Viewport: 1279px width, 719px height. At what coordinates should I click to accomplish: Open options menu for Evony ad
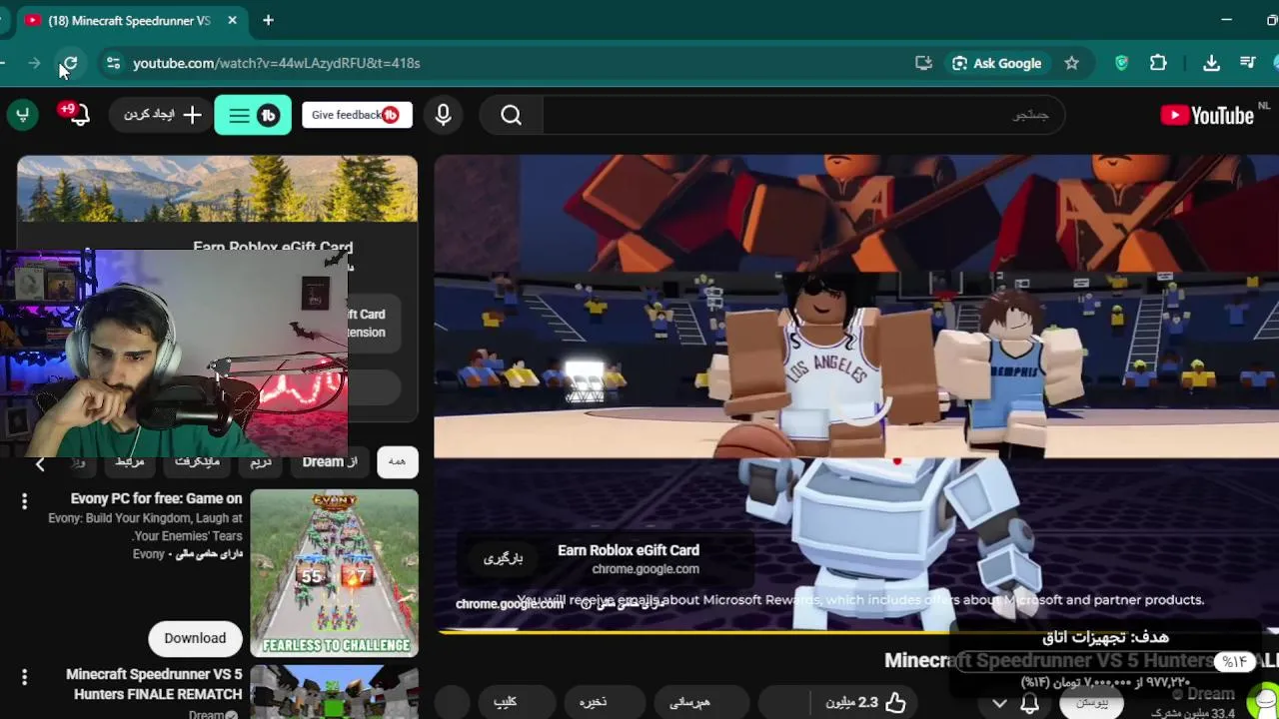pyautogui.click(x=24, y=501)
